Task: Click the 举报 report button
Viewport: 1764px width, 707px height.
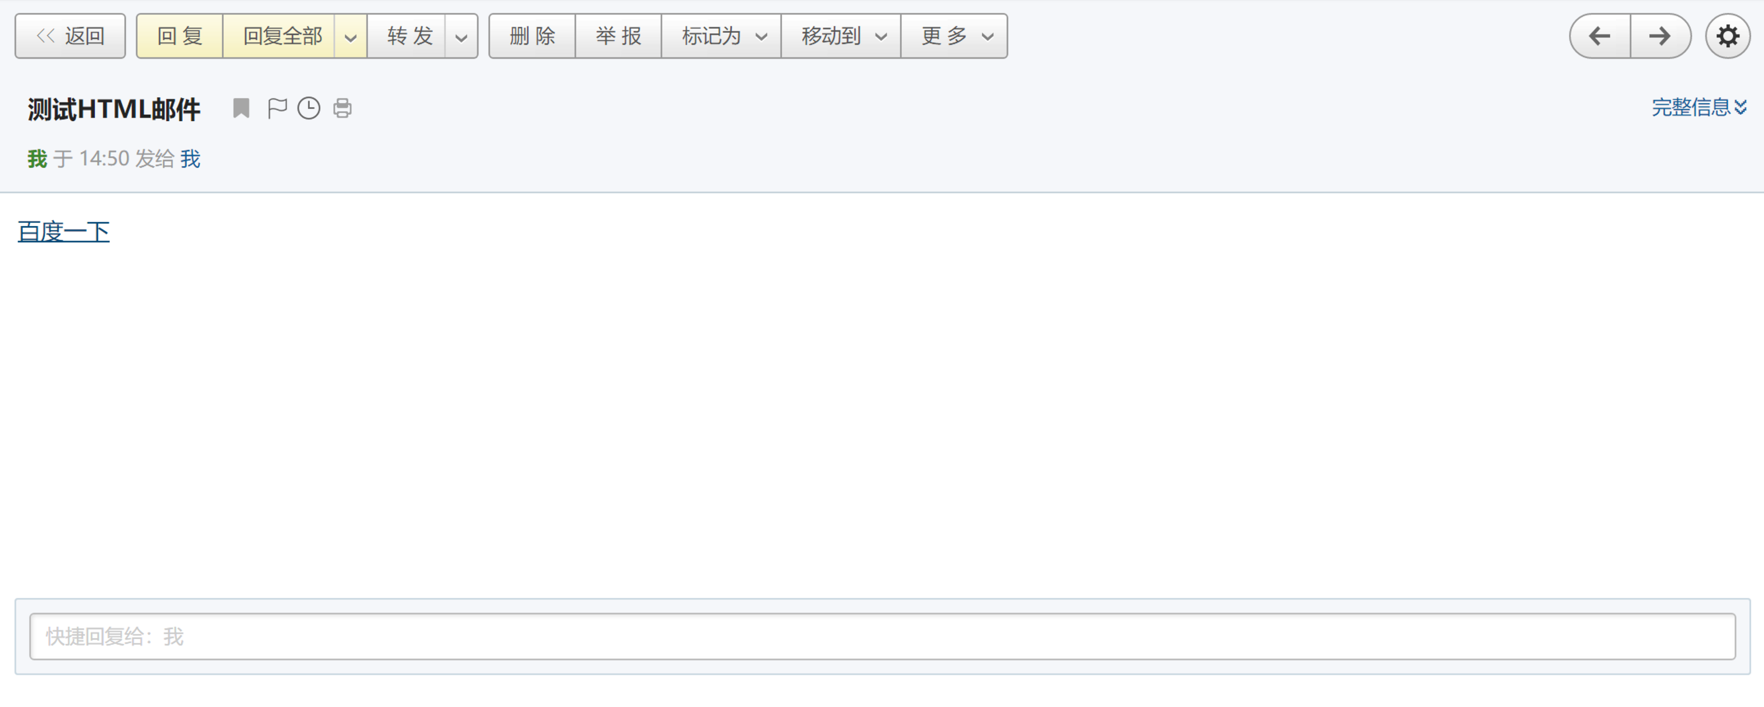Action: (618, 36)
